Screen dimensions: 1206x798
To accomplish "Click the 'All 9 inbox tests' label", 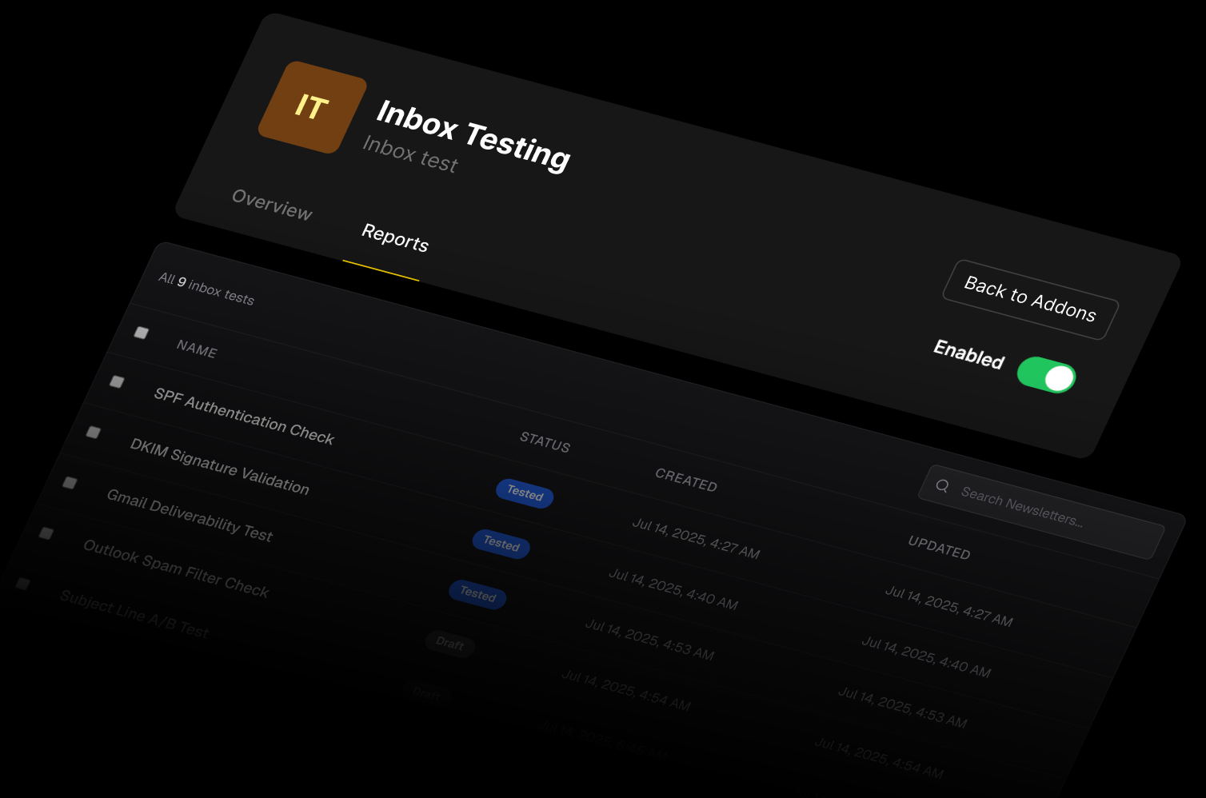I will (206, 289).
